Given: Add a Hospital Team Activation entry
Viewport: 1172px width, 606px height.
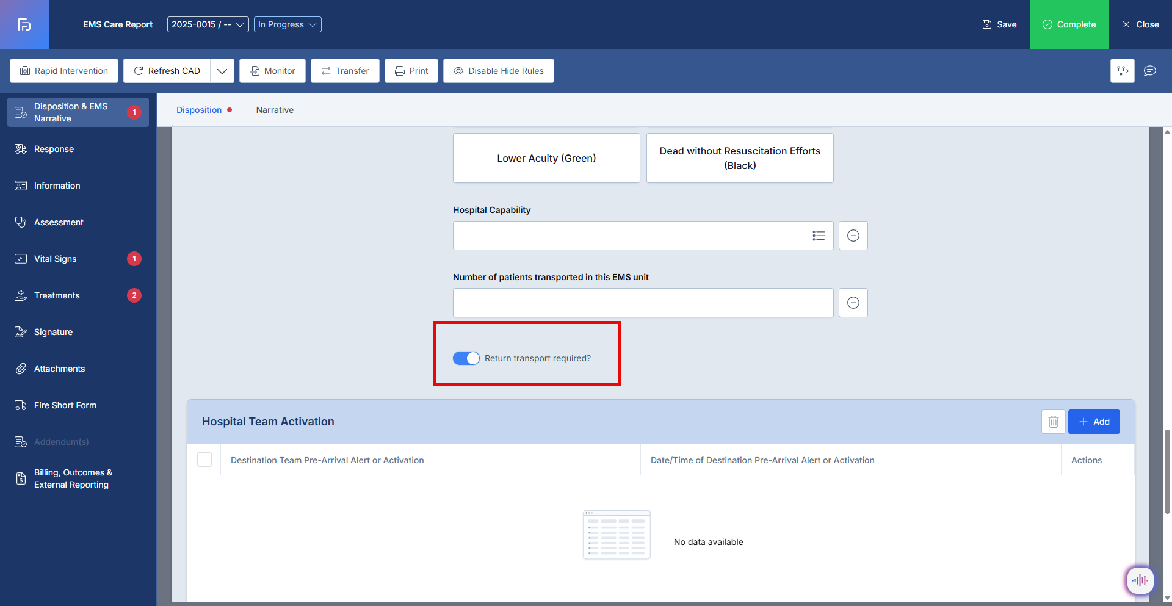Looking at the screenshot, I should [1094, 422].
